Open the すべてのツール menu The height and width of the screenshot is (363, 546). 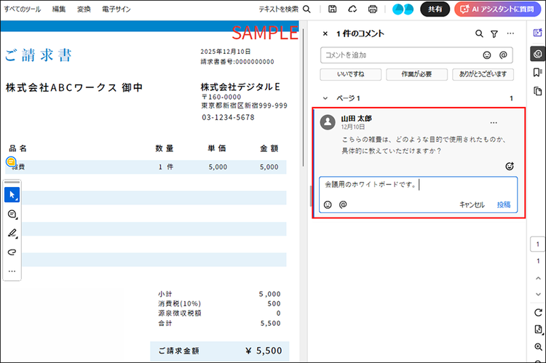[x=22, y=9]
